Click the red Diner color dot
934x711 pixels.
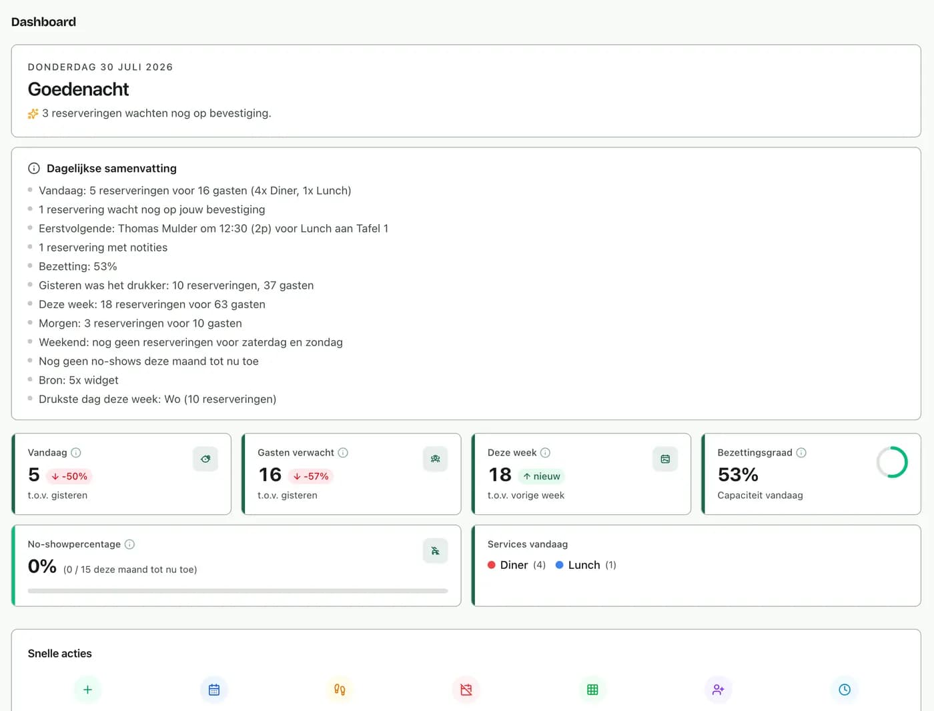492,565
